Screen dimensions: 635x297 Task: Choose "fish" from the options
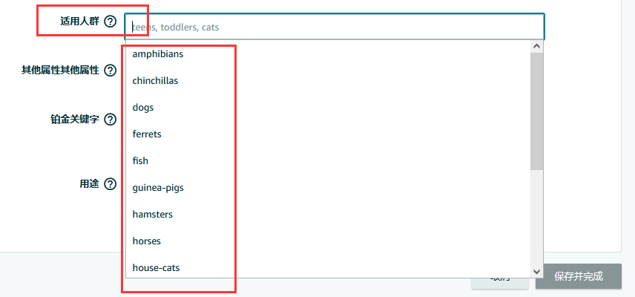pos(140,161)
